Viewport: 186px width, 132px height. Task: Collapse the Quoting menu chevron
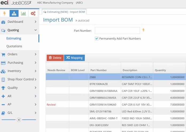tap(36, 30)
